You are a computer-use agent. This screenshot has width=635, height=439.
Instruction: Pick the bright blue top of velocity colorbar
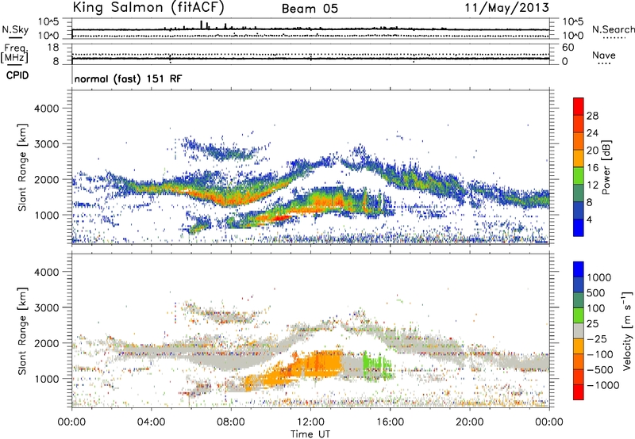tap(579, 269)
